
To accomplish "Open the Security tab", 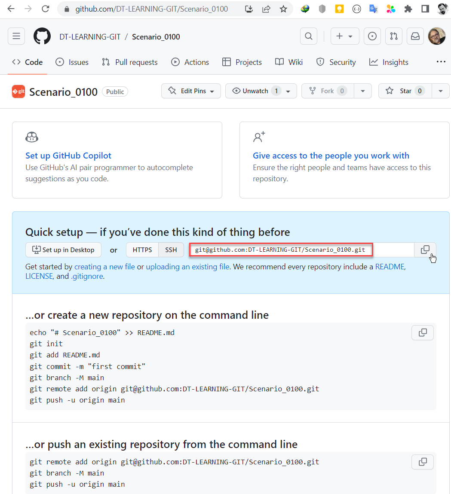I will [336, 62].
